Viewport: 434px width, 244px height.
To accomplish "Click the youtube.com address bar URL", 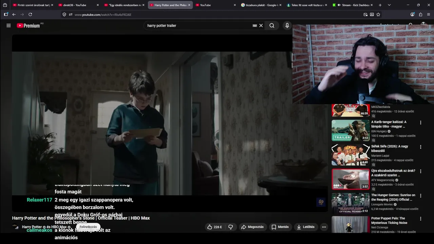I will click(x=103, y=15).
